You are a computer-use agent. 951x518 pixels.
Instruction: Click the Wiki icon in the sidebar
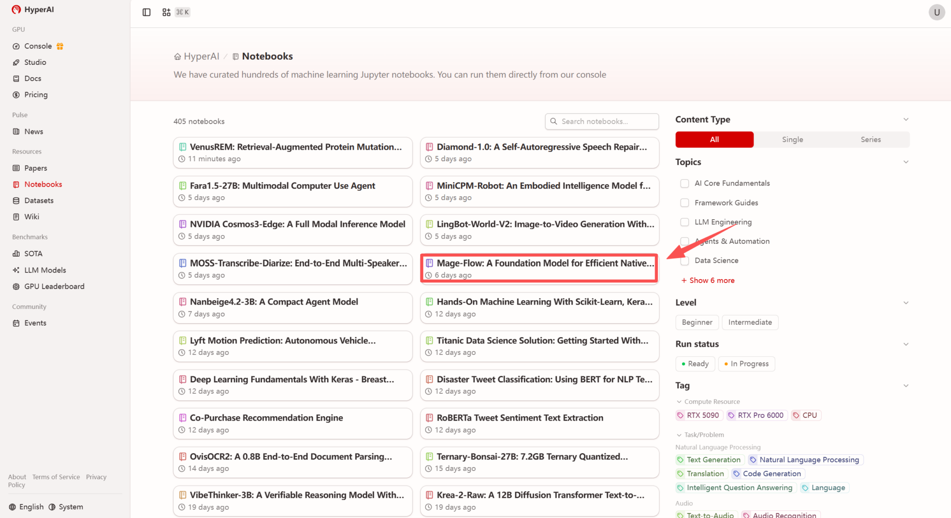pos(16,217)
